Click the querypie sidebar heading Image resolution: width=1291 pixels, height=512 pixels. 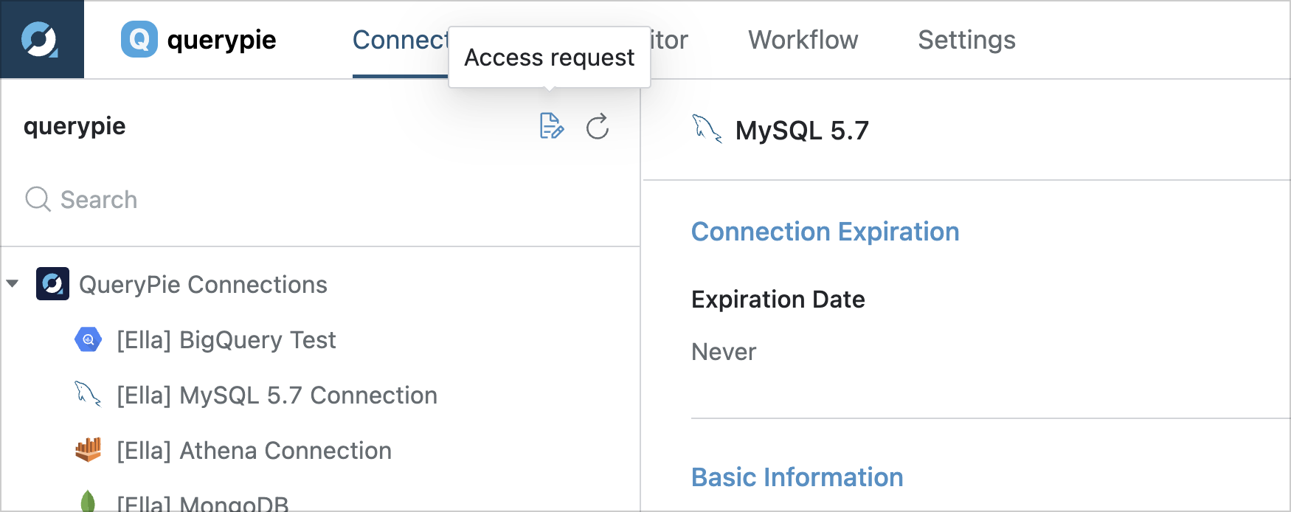(x=75, y=127)
